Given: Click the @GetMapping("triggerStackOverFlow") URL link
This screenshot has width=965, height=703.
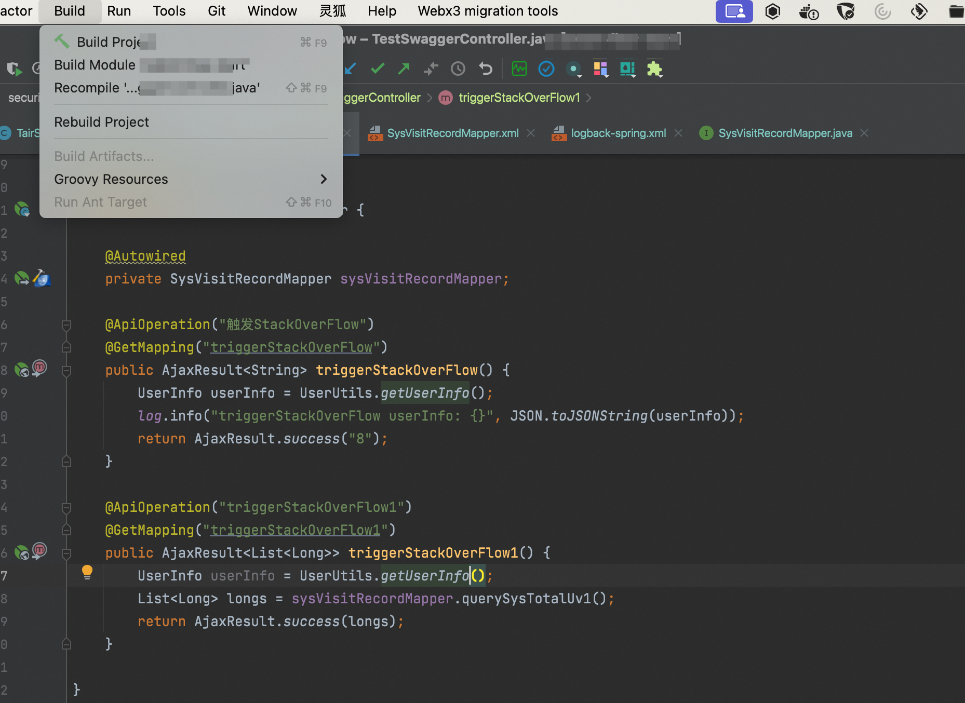Looking at the screenshot, I should (291, 347).
